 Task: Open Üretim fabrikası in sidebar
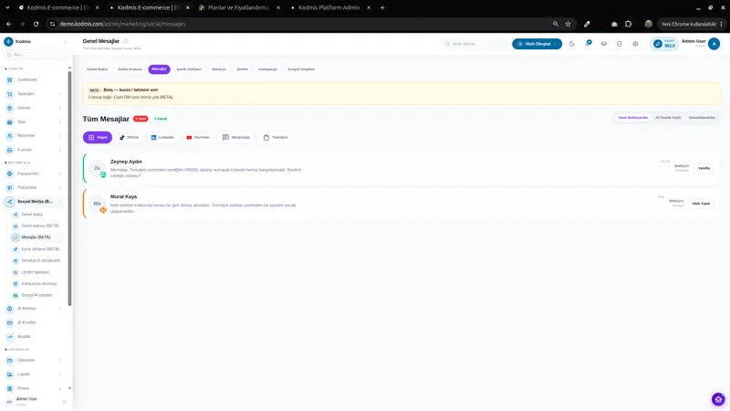[x=36, y=272]
